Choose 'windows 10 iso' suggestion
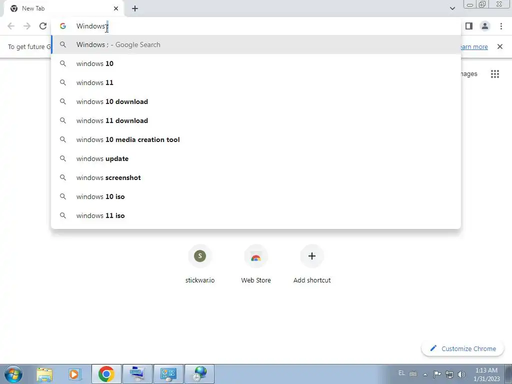This screenshot has width=512, height=384. (x=256, y=196)
